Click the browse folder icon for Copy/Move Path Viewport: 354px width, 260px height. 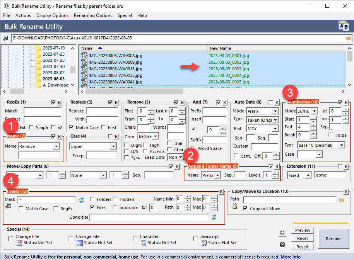[x=342, y=200]
